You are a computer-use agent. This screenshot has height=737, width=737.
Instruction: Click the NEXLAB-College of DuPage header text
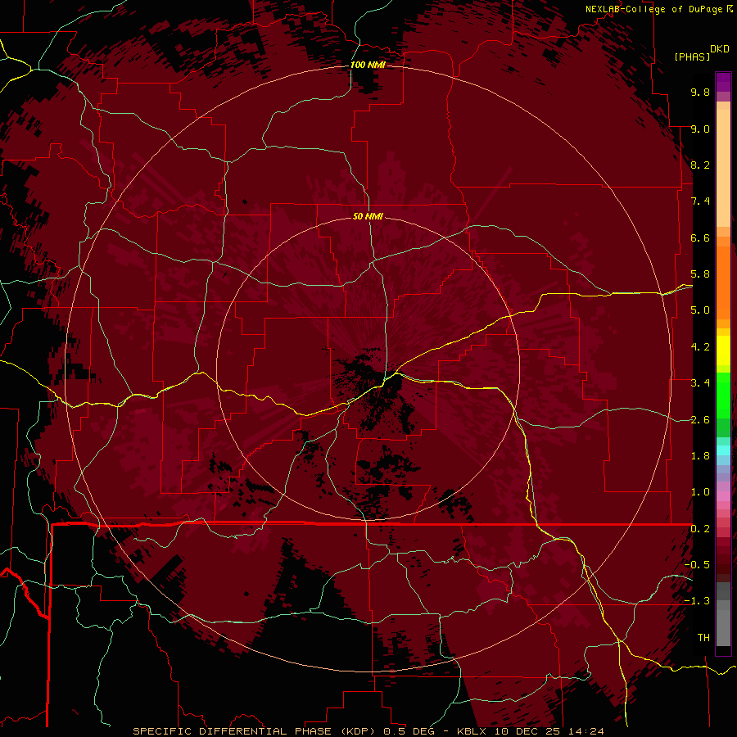click(x=653, y=9)
